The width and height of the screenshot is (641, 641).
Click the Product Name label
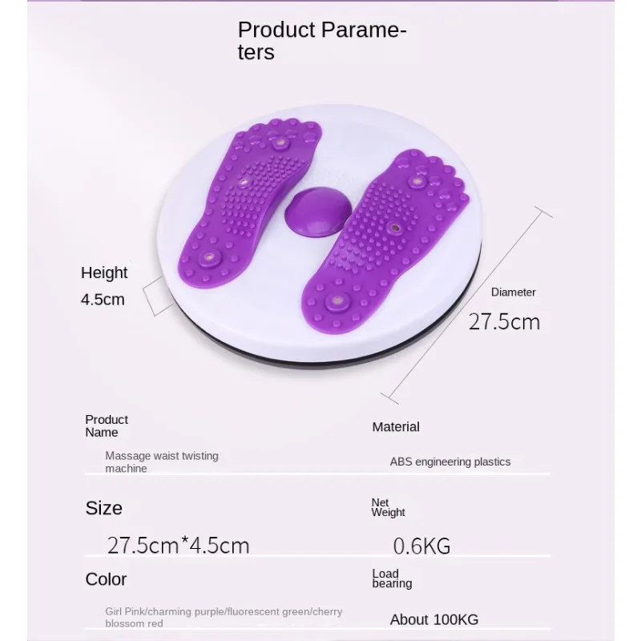pyautogui.click(x=106, y=425)
